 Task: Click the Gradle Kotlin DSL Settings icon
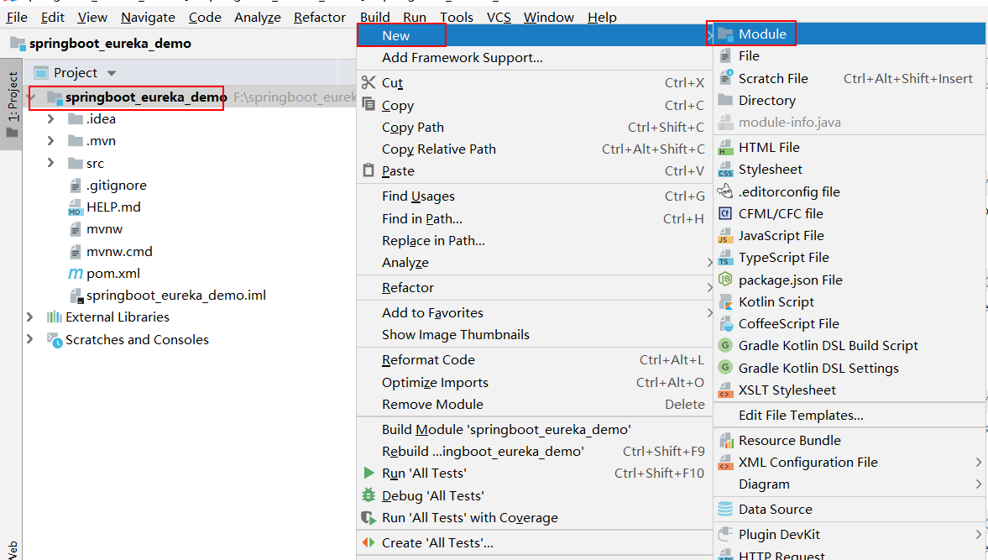(725, 368)
